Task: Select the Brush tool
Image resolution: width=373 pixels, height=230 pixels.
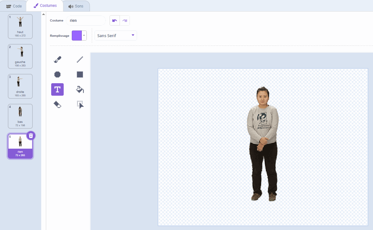Action: coord(57,60)
